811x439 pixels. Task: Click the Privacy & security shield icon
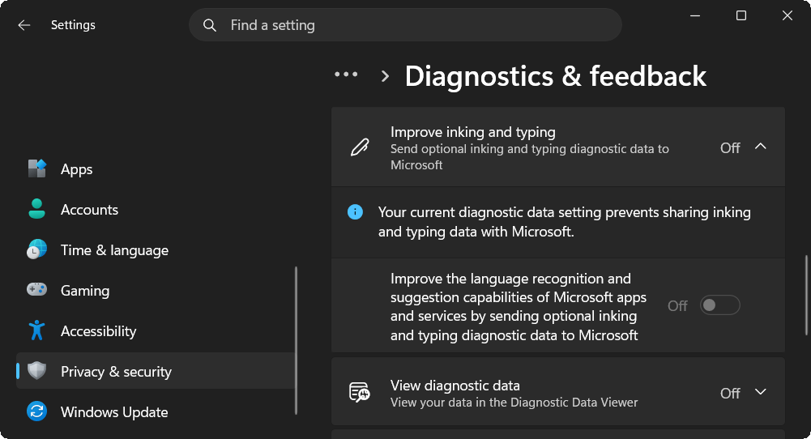point(36,371)
